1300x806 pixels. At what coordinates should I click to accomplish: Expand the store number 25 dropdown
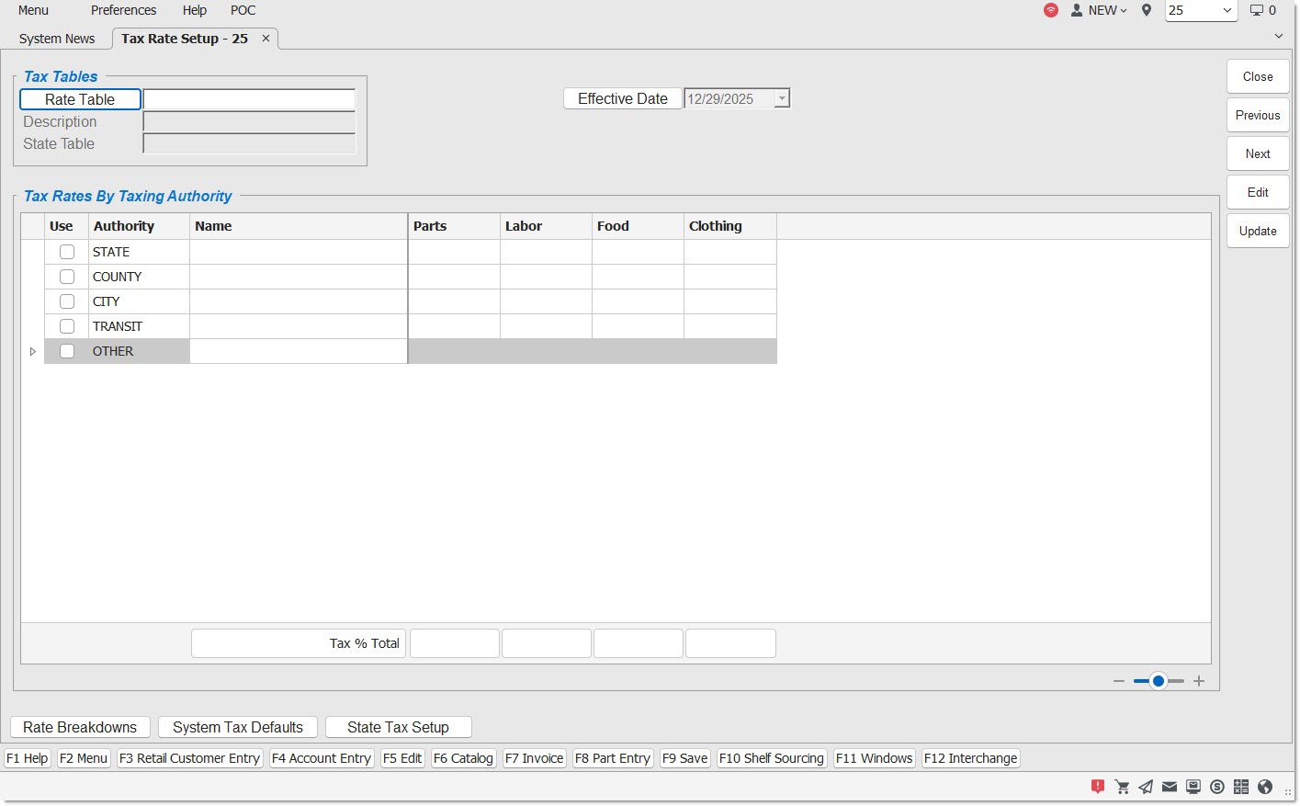tap(1227, 10)
